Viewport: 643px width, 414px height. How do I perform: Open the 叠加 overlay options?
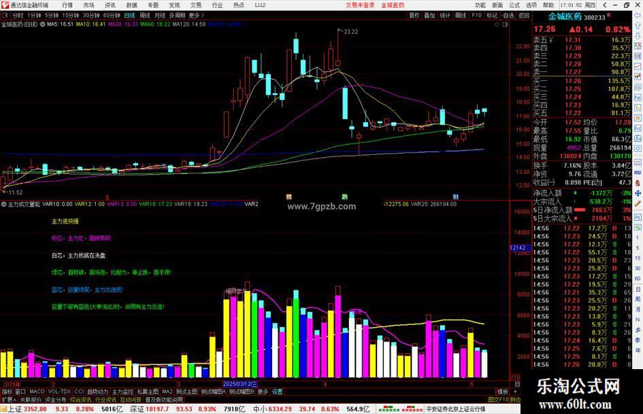tap(430, 15)
